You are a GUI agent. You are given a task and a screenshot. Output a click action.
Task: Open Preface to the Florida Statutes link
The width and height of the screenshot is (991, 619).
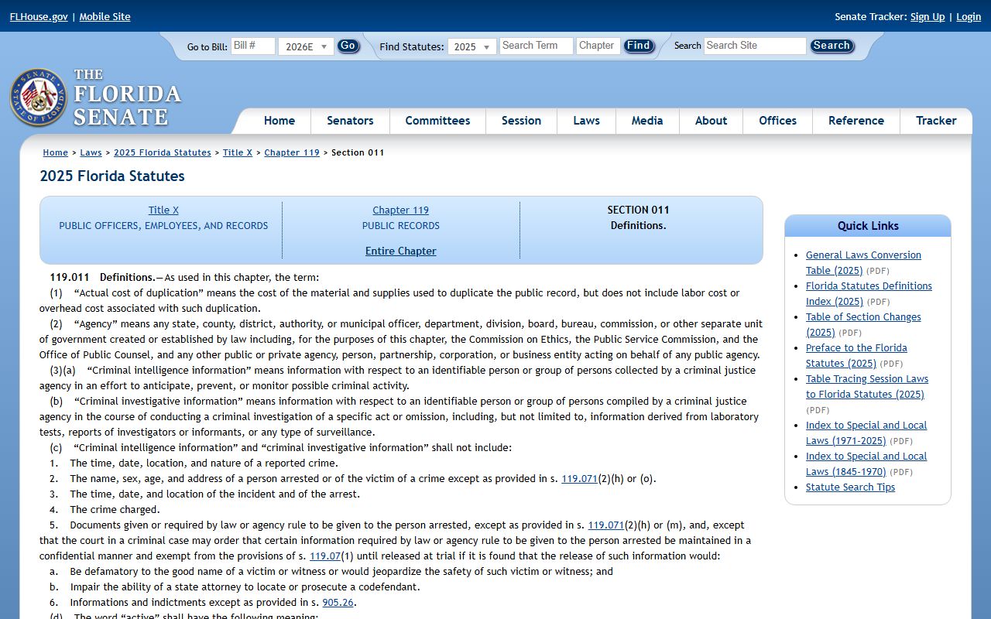856,355
